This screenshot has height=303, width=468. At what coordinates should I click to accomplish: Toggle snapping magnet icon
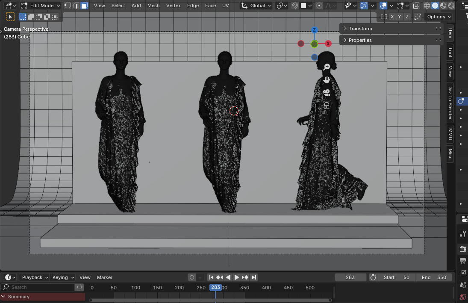295,6
